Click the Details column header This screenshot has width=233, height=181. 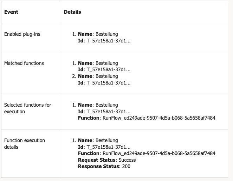pyautogui.click(x=72, y=12)
